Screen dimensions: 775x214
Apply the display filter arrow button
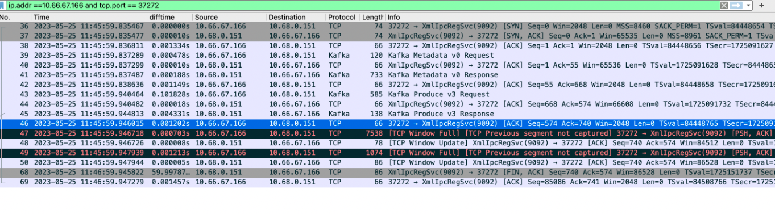(736, 5)
